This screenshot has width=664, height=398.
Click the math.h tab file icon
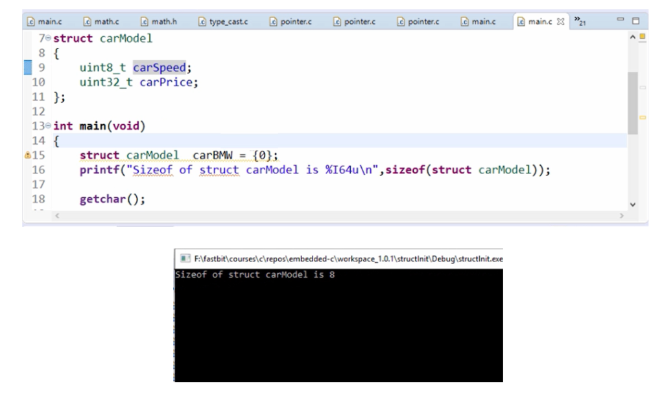145,21
